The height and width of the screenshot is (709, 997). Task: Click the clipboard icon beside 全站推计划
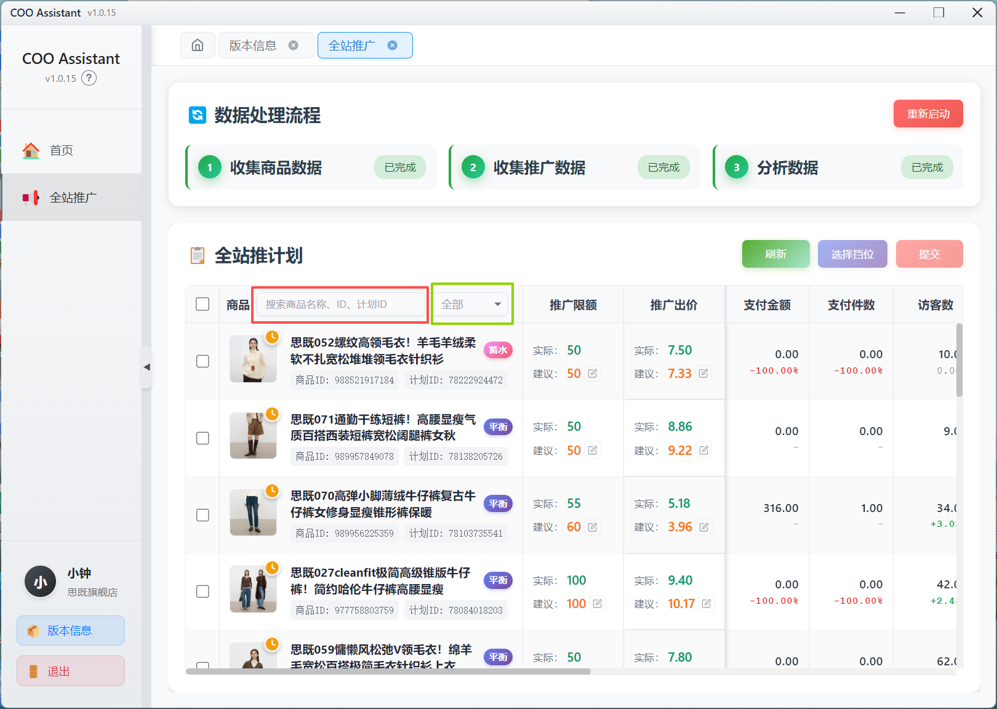pos(197,255)
